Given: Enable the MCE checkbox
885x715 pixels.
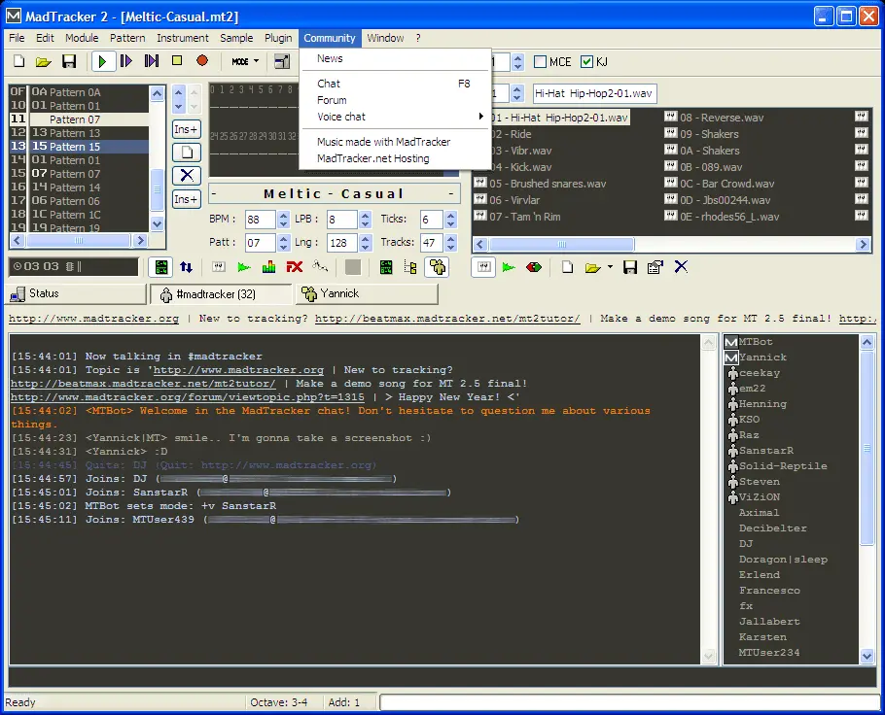Looking at the screenshot, I should click(x=540, y=62).
